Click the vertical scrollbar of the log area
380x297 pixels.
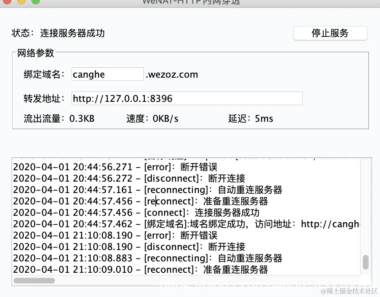(x=366, y=262)
